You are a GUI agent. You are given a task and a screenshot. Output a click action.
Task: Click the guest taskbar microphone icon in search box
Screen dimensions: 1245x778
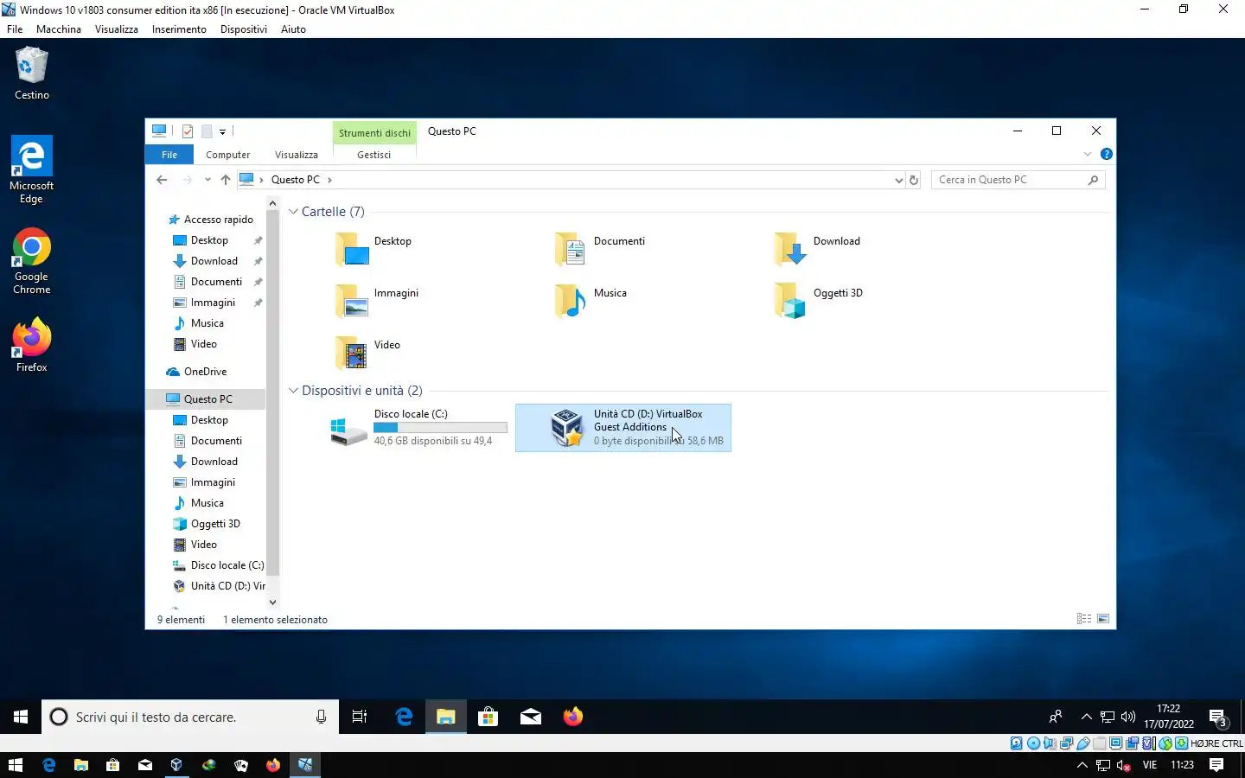pos(321,717)
